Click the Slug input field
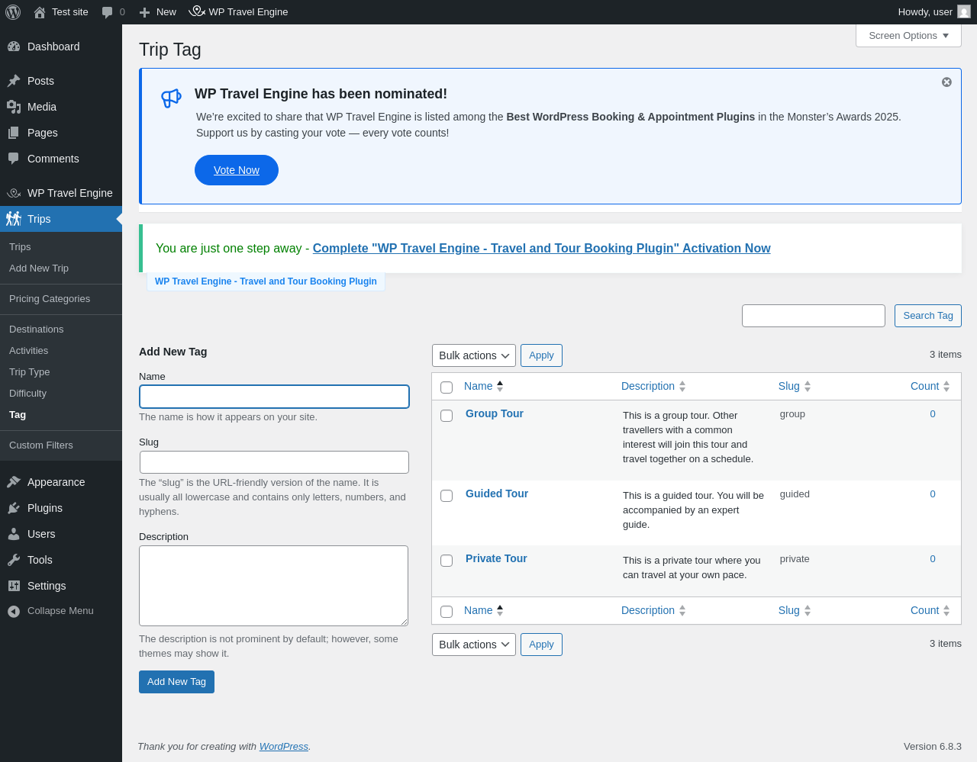 274,462
